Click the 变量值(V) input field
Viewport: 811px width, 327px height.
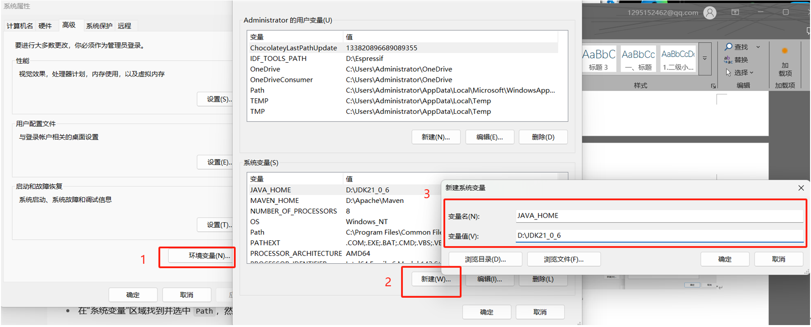(660, 236)
